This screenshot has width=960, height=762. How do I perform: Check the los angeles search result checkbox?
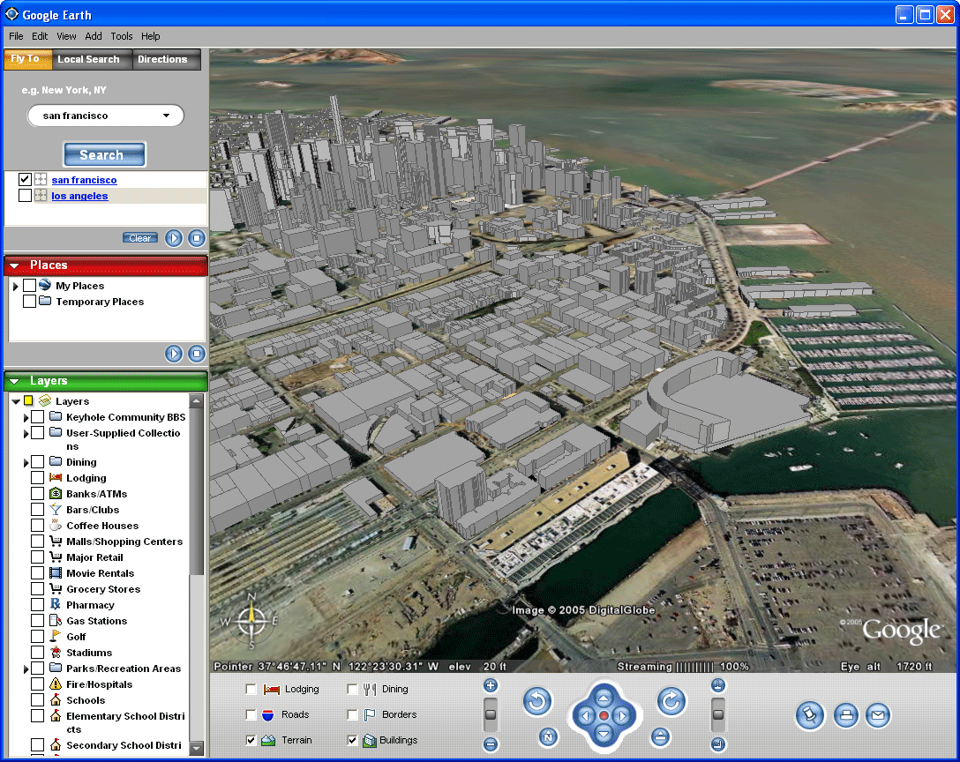coord(25,196)
